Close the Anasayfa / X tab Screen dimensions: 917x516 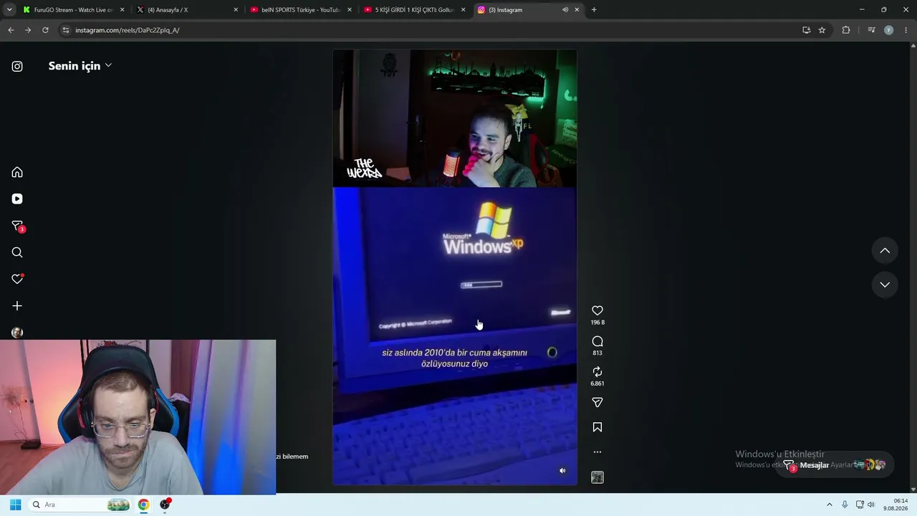tap(236, 10)
